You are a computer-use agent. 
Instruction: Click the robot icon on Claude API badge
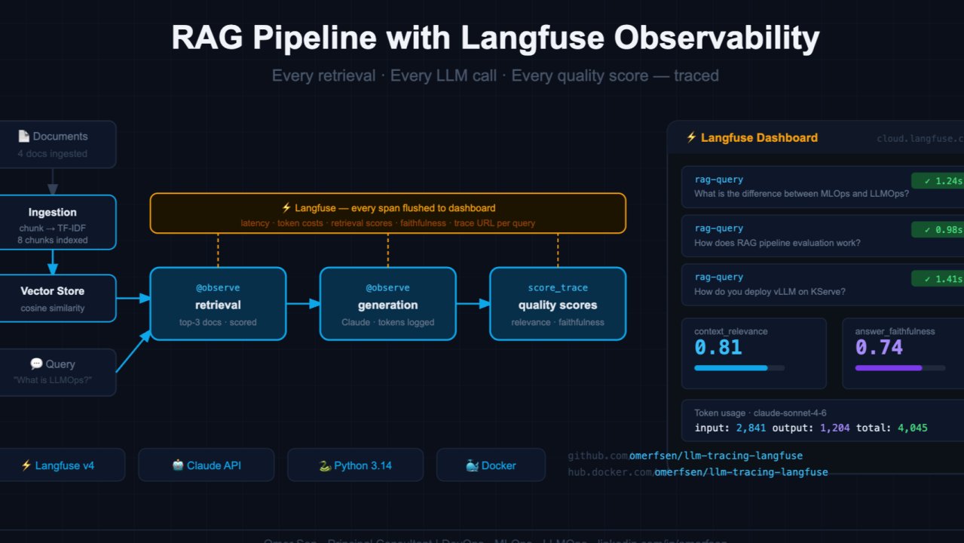pyautogui.click(x=178, y=465)
